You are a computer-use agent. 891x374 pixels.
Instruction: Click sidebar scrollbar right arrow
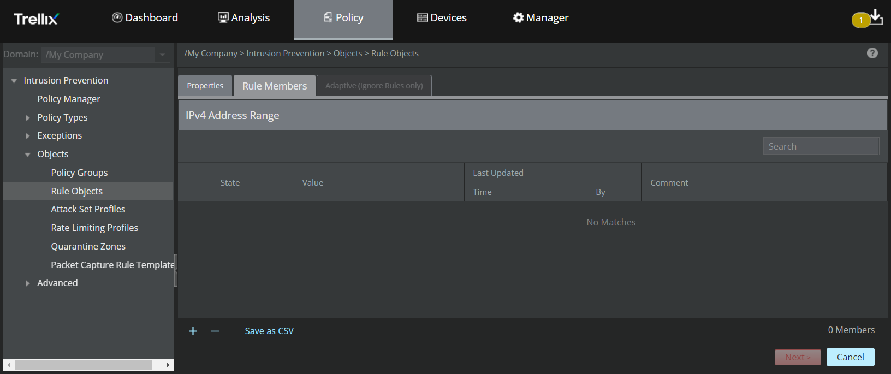coord(168,365)
